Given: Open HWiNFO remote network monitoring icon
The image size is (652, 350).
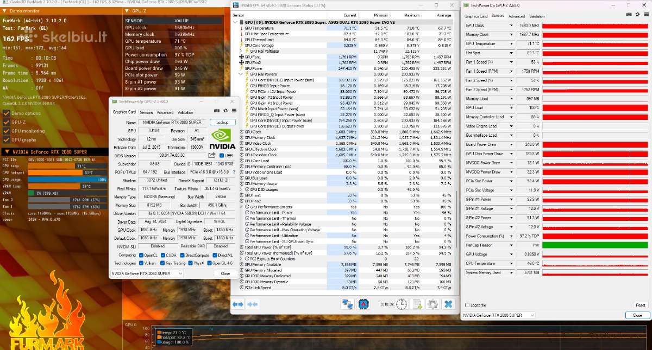Looking at the screenshot, I should (x=347, y=304).
